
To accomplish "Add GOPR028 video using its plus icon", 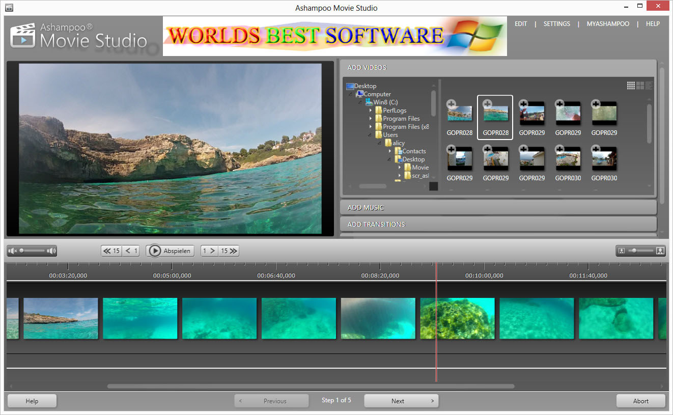I will coord(452,103).
